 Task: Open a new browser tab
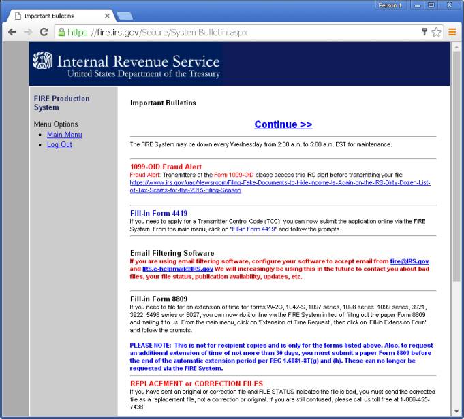tap(125, 14)
